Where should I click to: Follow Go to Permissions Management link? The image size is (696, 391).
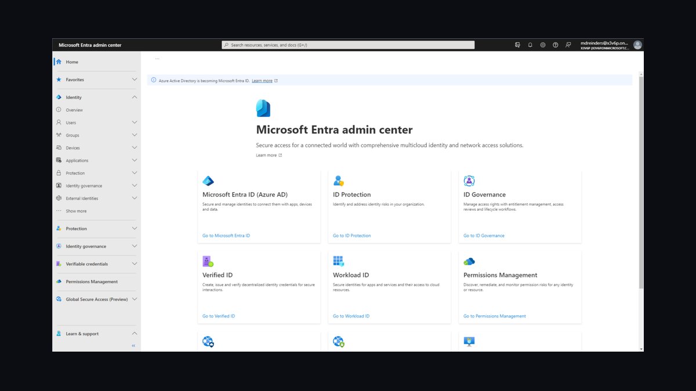tap(495, 316)
